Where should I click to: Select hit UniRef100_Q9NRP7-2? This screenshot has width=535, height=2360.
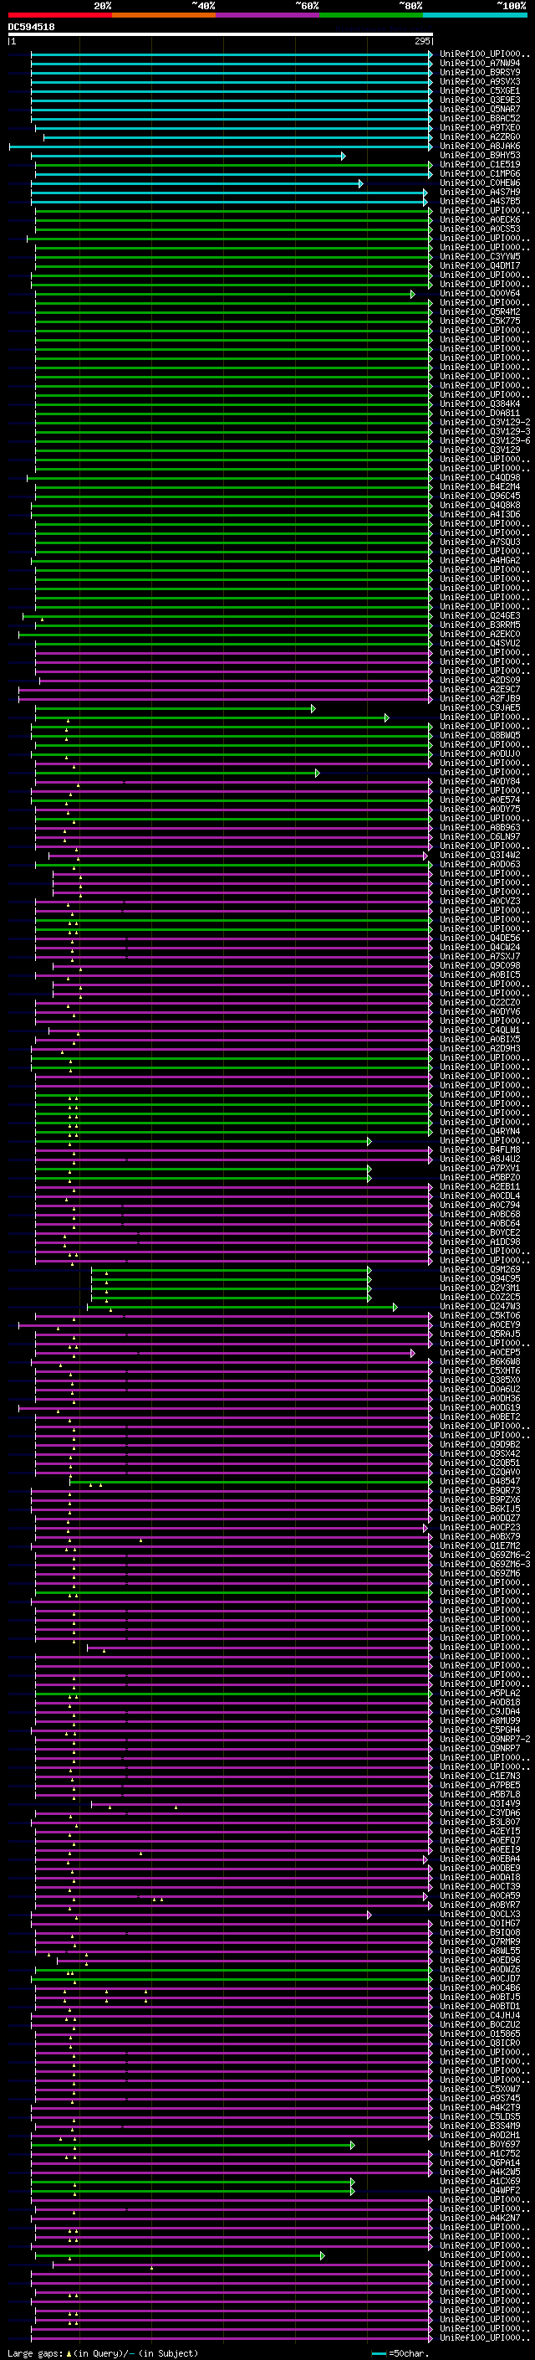click(x=485, y=1739)
